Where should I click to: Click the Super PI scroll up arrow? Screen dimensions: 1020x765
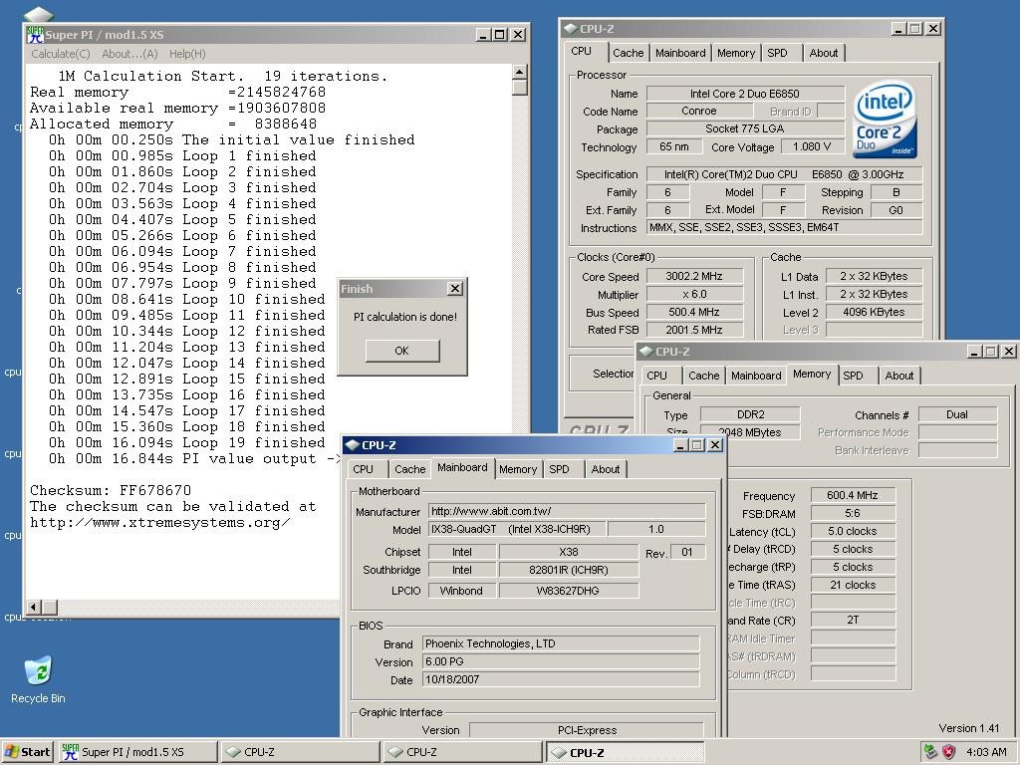click(x=520, y=72)
